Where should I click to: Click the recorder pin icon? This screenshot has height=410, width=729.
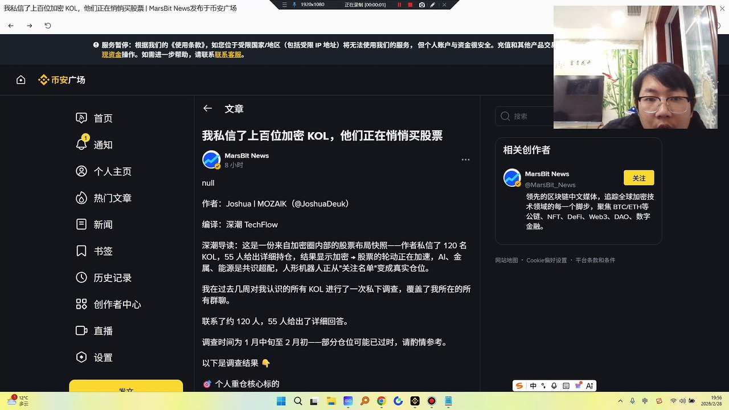click(x=294, y=5)
